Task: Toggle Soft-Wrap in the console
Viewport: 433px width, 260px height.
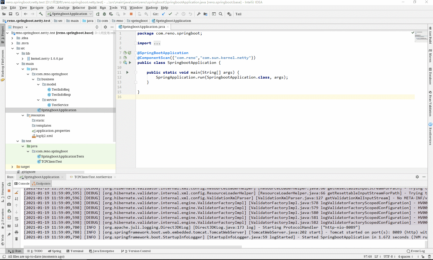Action: [x=16, y=219]
